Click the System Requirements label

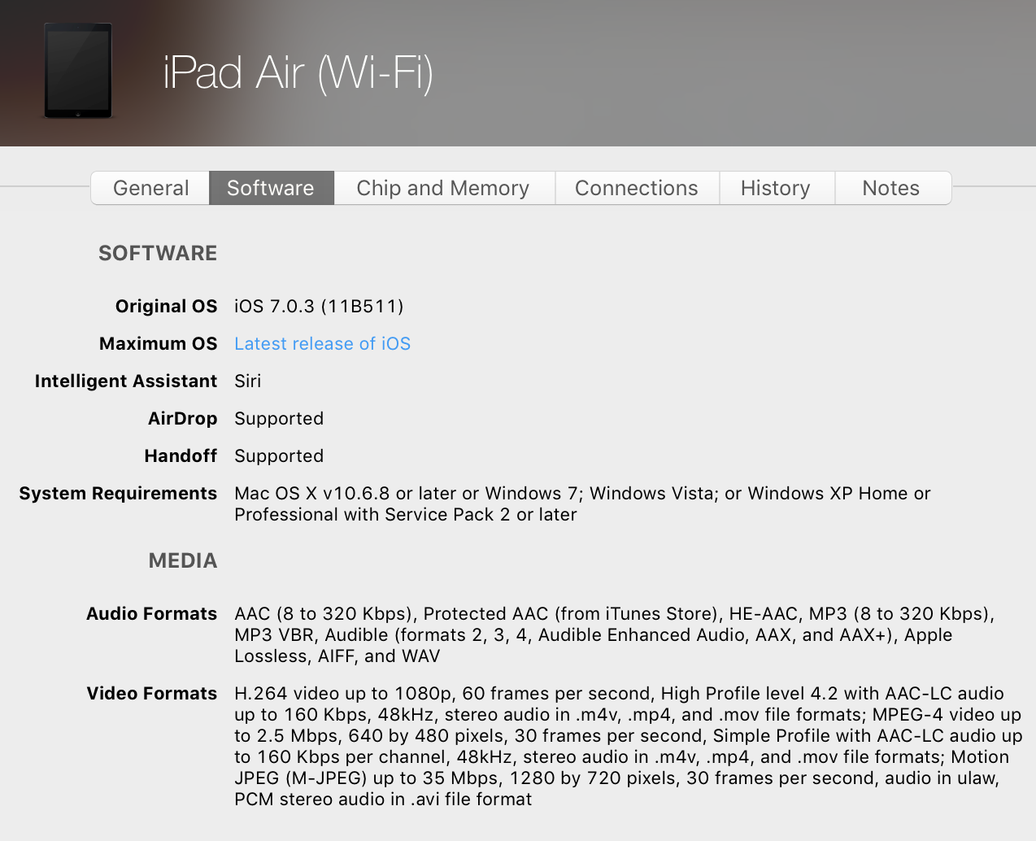[118, 494]
